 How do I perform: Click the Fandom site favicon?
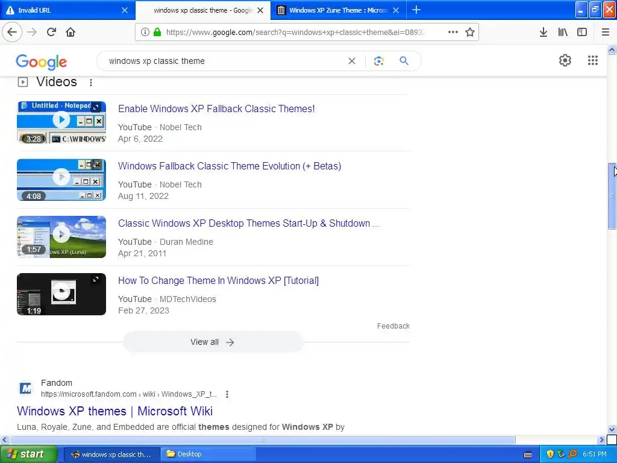click(x=26, y=389)
